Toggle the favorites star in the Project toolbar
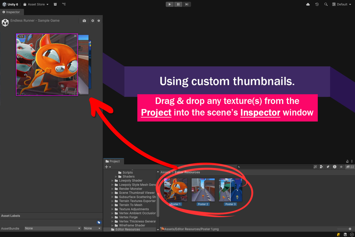The width and height of the screenshot is (355, 237). coord(341,167)
